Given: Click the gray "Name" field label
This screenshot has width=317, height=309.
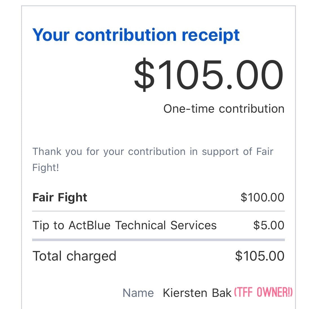Looking at the screenshot, I should (138, 293).
